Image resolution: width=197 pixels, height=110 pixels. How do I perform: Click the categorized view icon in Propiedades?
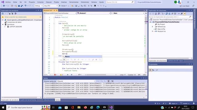point(150,70)
